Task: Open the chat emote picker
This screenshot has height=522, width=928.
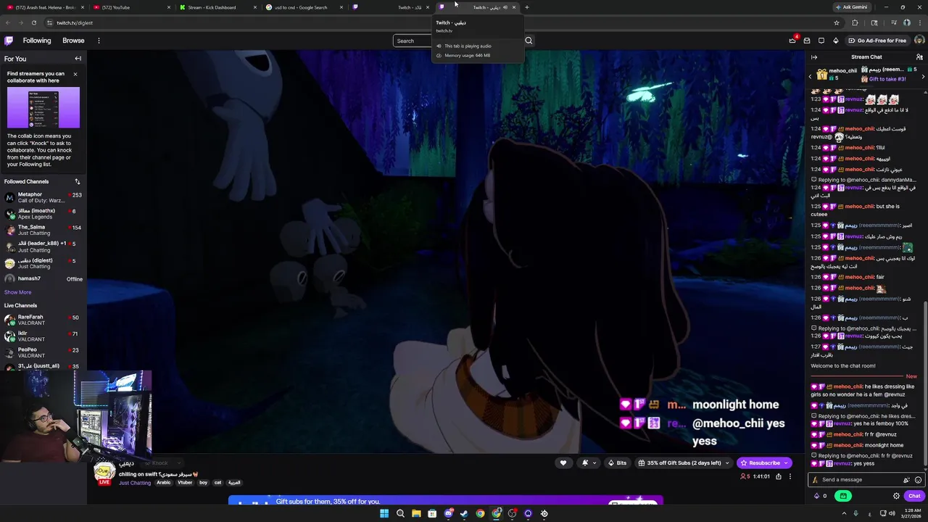Action: click(x=918, y=479)
